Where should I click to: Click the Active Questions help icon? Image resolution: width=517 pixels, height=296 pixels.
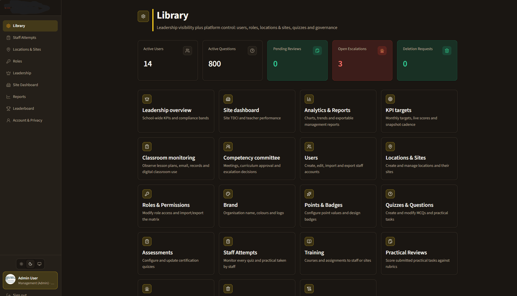coord(252,51)
